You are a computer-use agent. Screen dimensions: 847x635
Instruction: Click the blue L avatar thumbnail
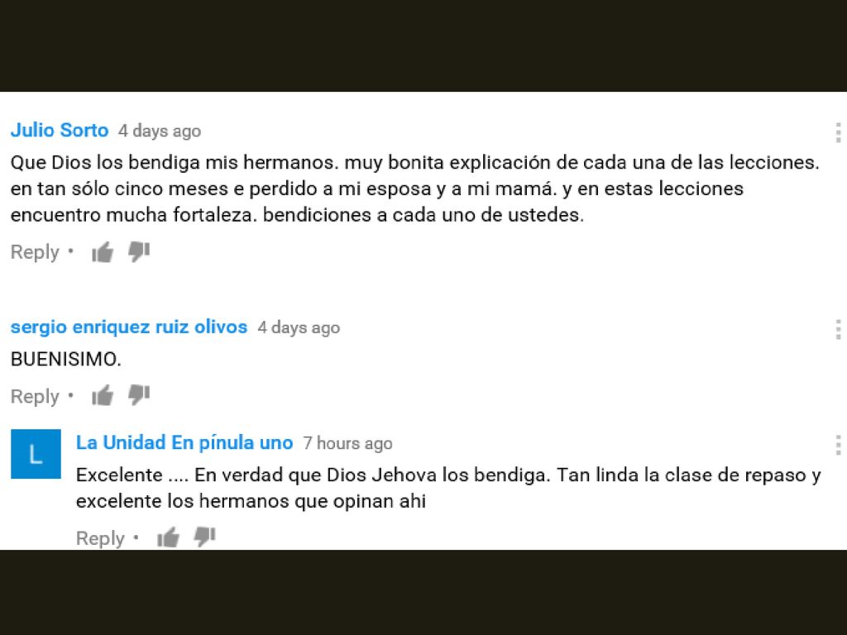click(x=36, y=454)
